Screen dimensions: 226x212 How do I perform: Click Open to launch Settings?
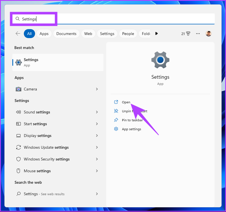coord(126,102)
